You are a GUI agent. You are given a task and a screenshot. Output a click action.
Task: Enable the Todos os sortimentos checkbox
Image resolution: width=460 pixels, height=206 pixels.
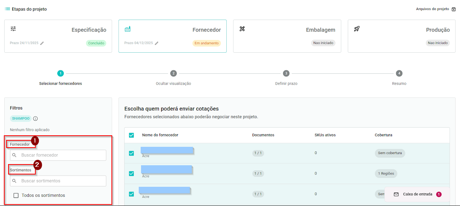pos(16,195)
